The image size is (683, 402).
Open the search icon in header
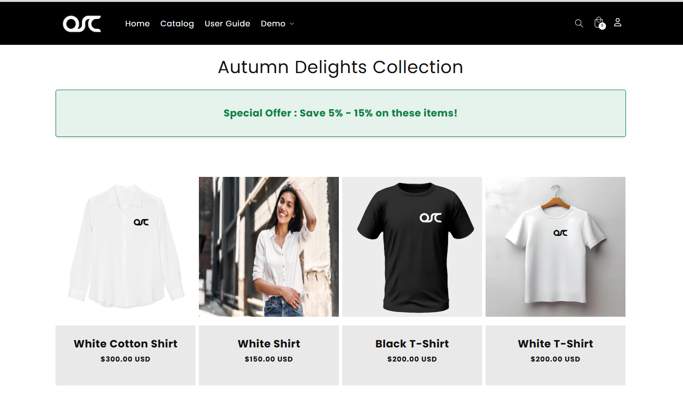pos(579,23)
